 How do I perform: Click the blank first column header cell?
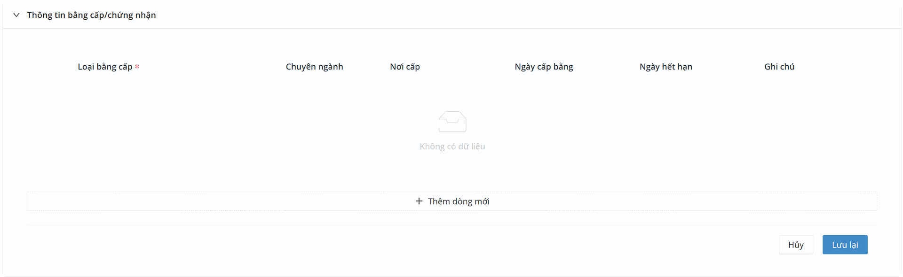[46, 67]
